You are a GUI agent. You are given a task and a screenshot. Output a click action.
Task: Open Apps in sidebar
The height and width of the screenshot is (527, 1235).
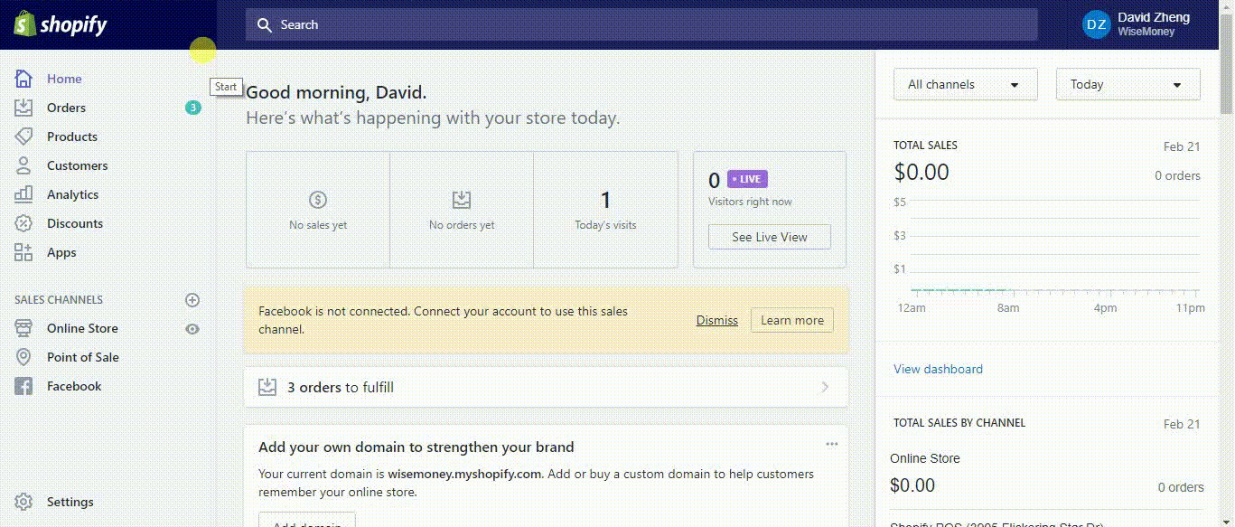(x=61, y=252)
